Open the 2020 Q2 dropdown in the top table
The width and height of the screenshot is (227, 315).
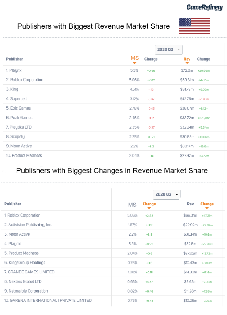(x=168, y=50)
